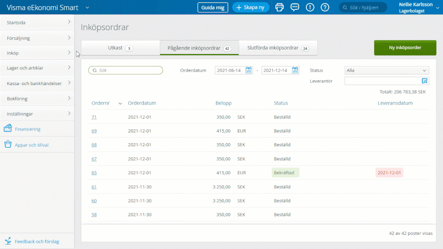443x249 pixels.
Task: Open calendar picker for start order date
Action: click(249, 70)
